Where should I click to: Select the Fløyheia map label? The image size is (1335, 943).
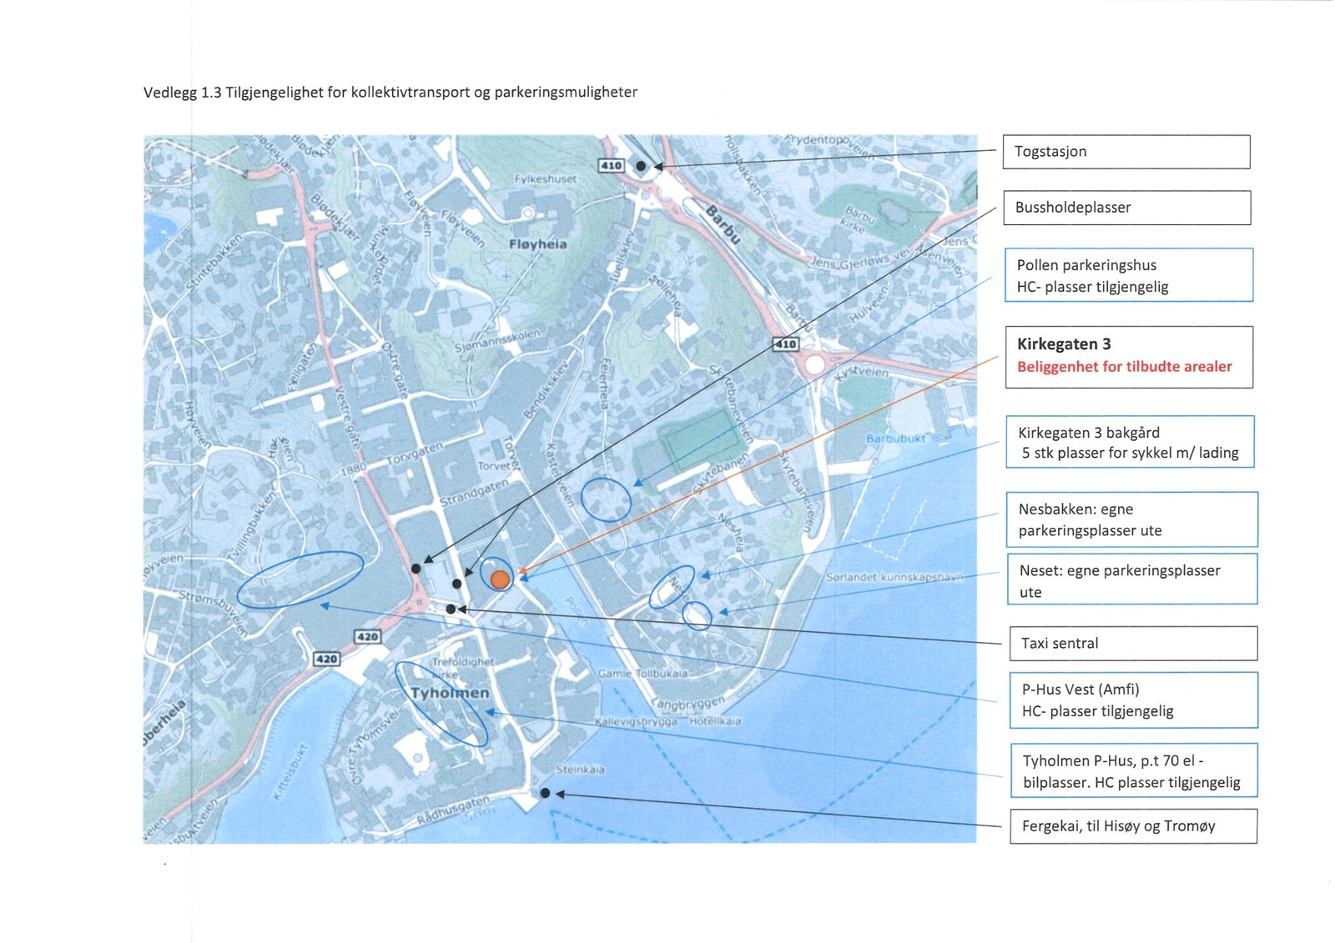pos(538,244)
